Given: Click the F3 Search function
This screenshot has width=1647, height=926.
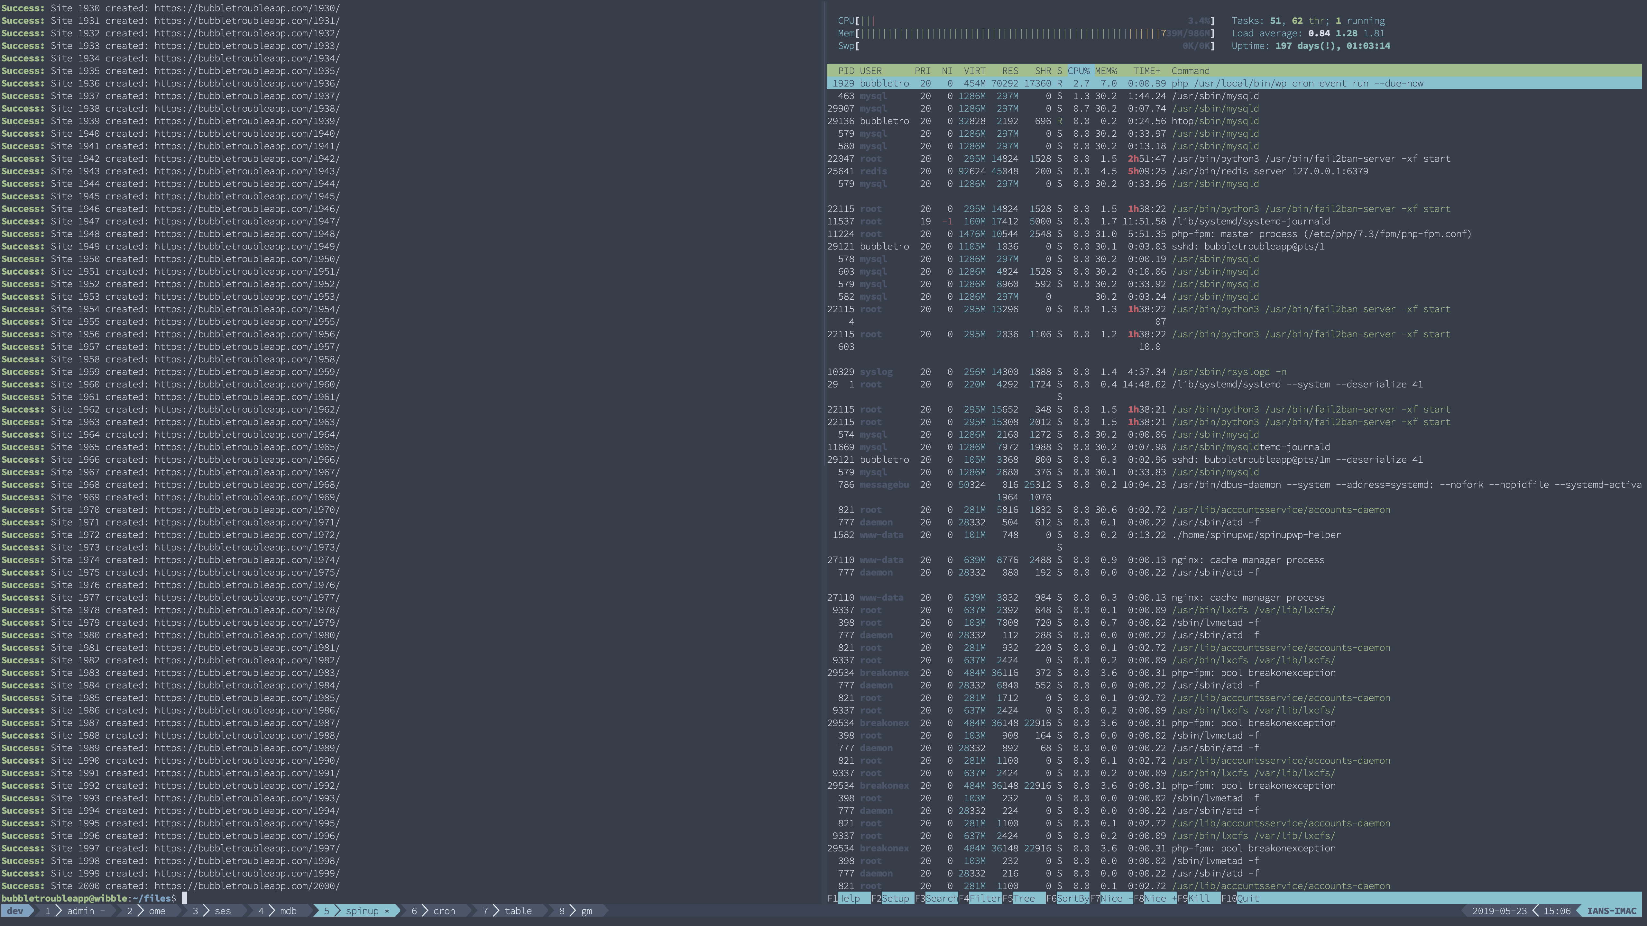Looking at the screenshot, I should click(x=936, y=898).
